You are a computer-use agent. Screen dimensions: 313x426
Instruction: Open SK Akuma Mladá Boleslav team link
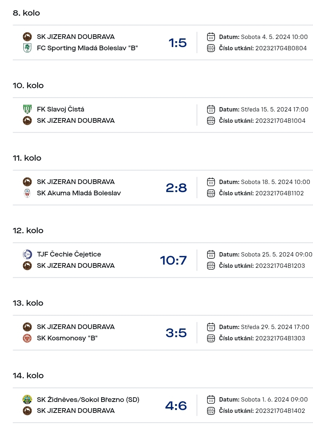tap(79, 193)
